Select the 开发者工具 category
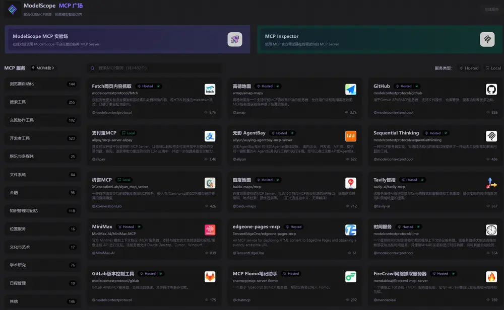Image resolution: width=504 pixels, height=310 pixels. point(42,138)
